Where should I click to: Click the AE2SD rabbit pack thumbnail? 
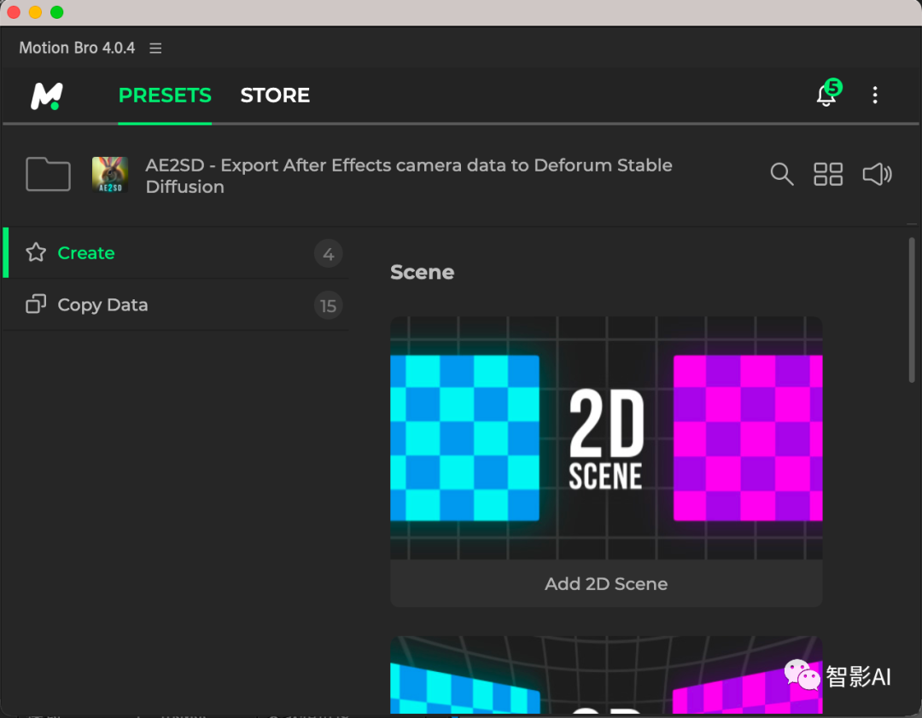click(x=110, y=175)
